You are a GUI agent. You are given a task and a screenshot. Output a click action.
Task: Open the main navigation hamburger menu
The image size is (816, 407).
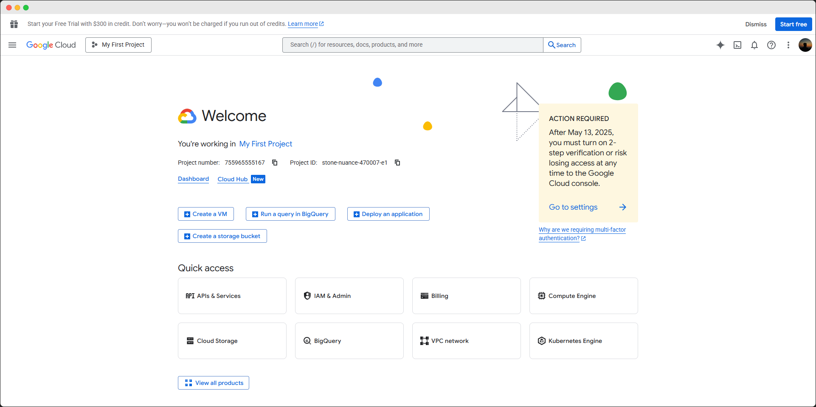(x=12, y=45)
